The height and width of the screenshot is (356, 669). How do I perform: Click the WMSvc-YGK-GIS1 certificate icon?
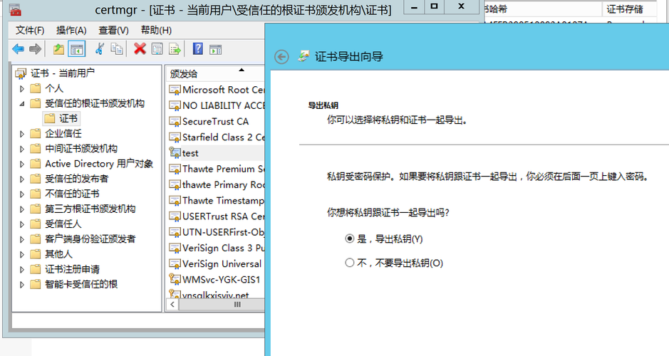click(x=175, y=279)
